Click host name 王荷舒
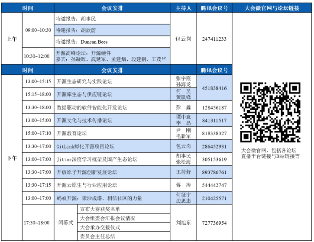The height and width of the screenshot is (242, 314). click(x=184, y=172)
